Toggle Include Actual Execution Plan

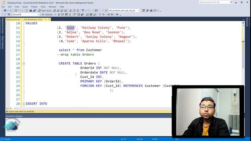pos(75,14)
